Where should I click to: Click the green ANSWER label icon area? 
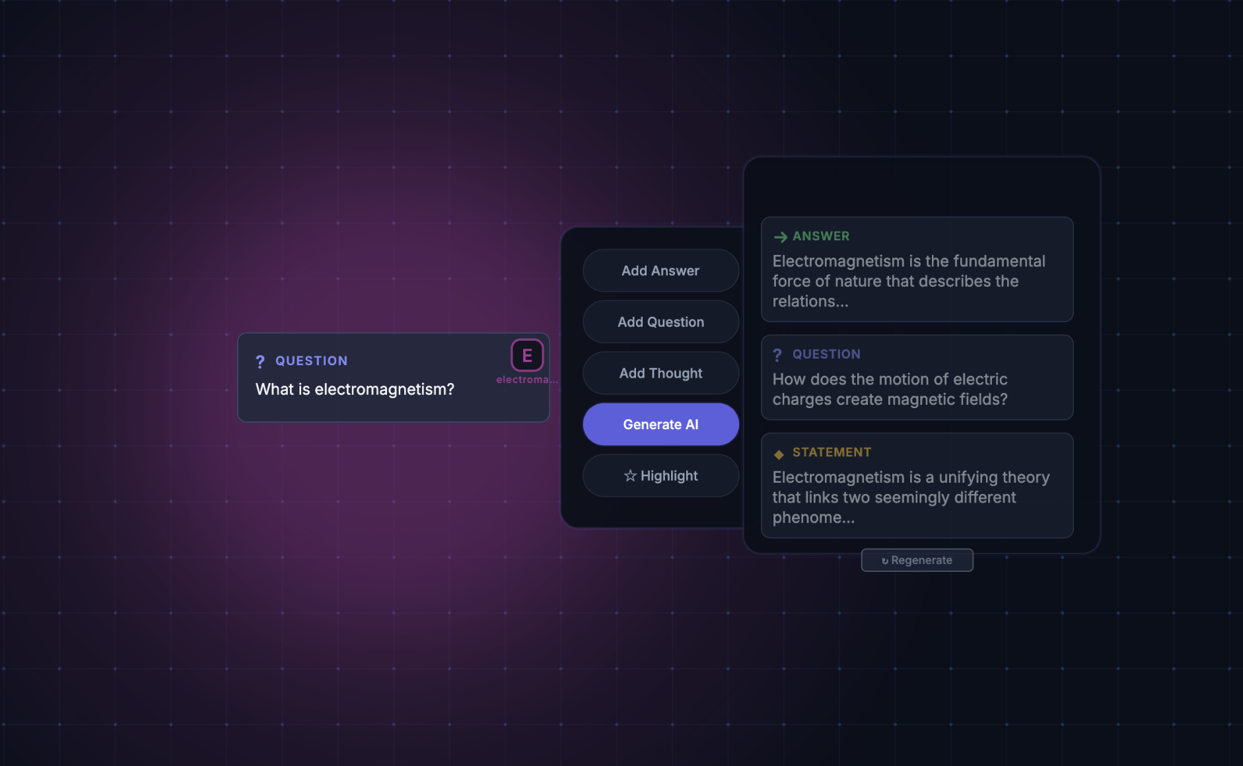pos(810,236)
